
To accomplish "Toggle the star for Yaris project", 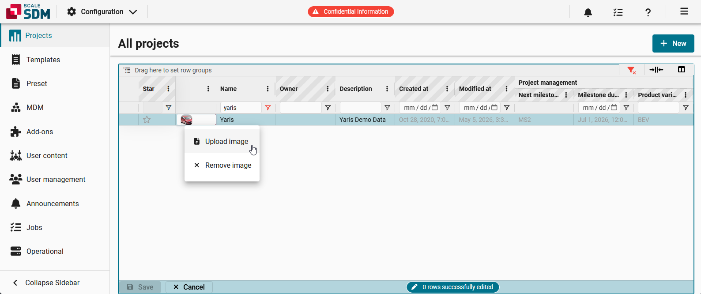I will (147, 120).
